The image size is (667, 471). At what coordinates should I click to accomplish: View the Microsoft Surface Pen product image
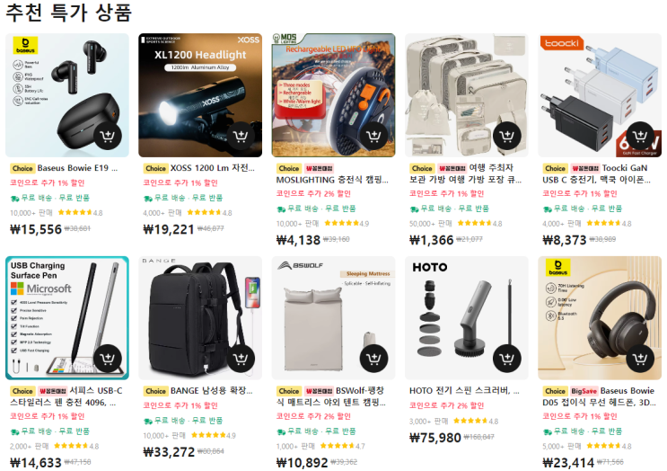[x=67, y=317]
